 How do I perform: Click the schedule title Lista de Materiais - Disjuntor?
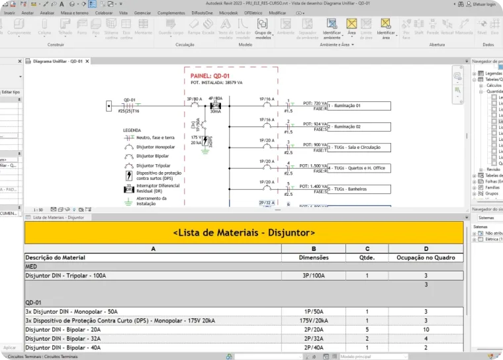click(x=244, y=233)
